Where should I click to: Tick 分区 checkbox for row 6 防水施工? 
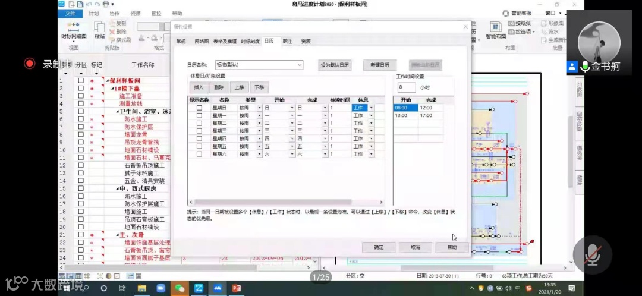81,119
